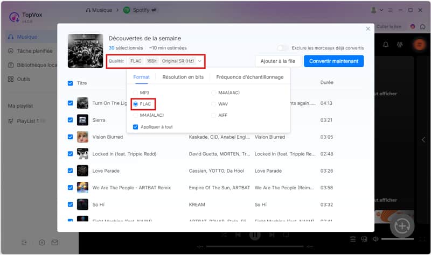Click the switch source arrows beside Spotify

pos(154,10)
